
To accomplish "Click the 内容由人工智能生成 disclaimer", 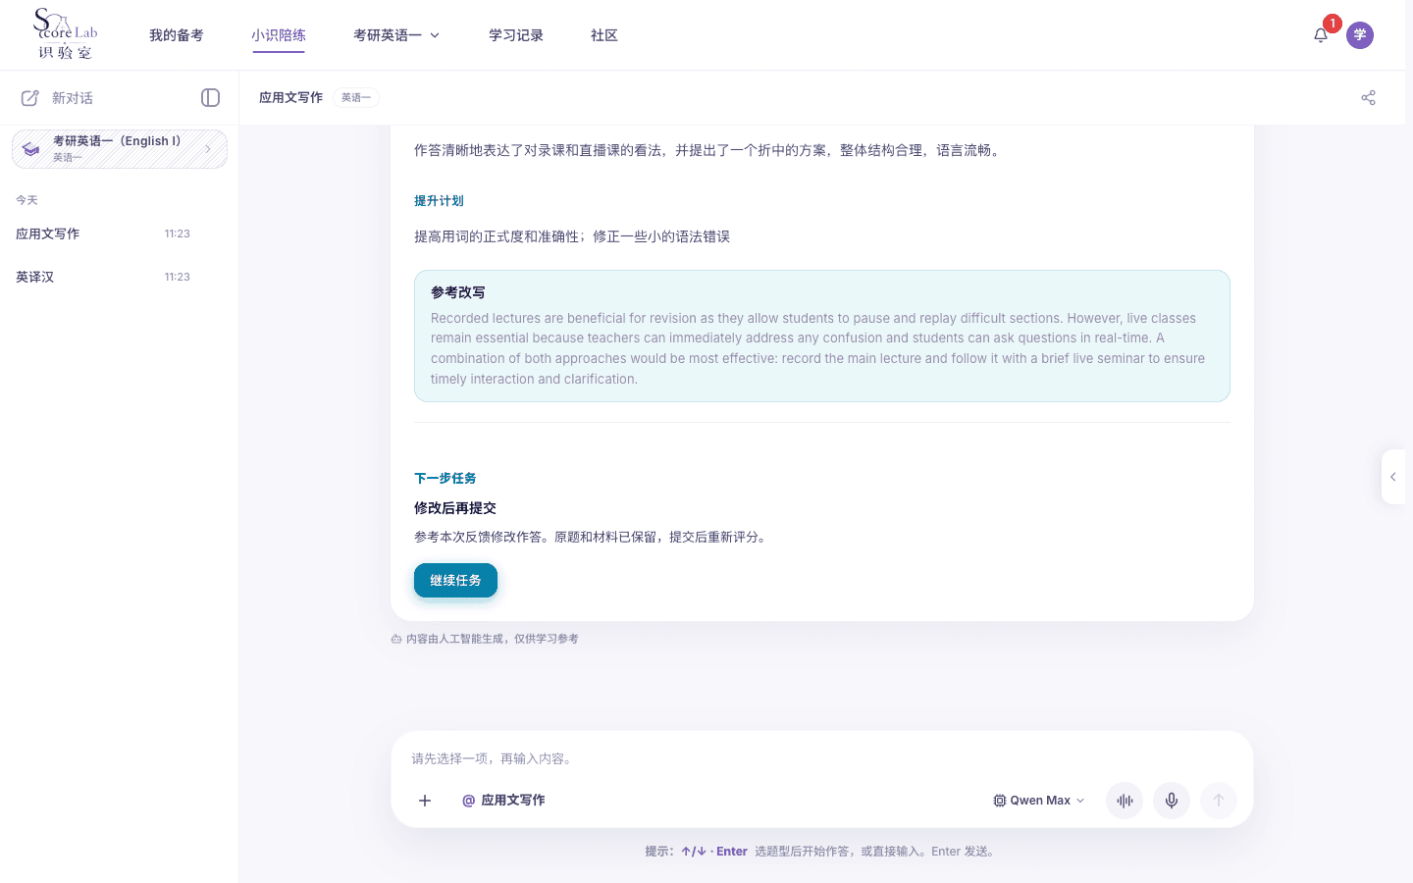I will [485, 639].
